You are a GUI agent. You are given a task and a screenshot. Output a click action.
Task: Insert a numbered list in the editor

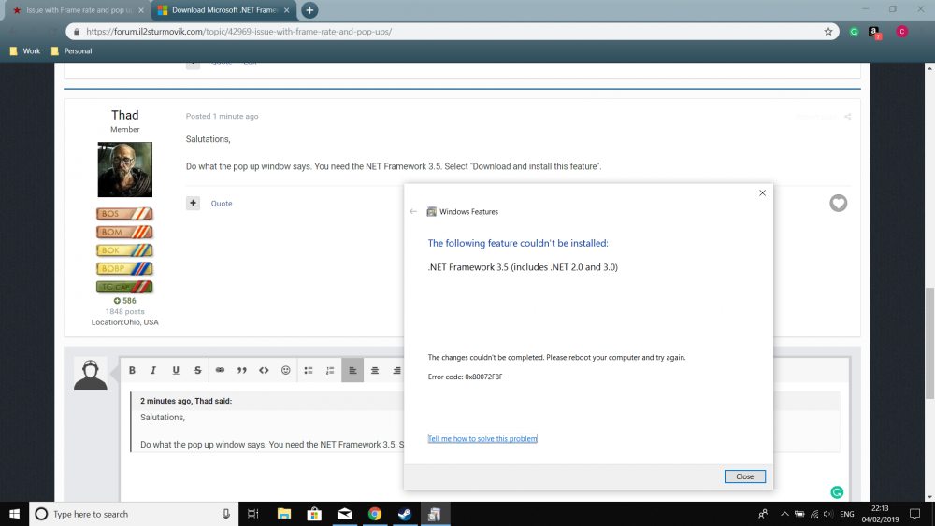tap(330, 370)
